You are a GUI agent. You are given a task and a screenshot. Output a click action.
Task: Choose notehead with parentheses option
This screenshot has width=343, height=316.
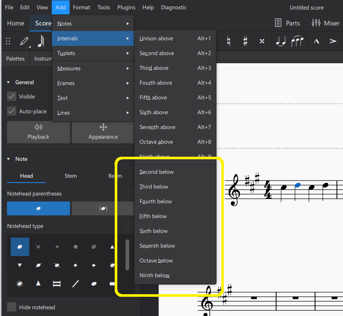click(x=103, y=208)
